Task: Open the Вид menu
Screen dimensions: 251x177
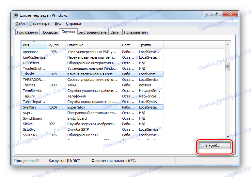Action: tap(58, 23)
